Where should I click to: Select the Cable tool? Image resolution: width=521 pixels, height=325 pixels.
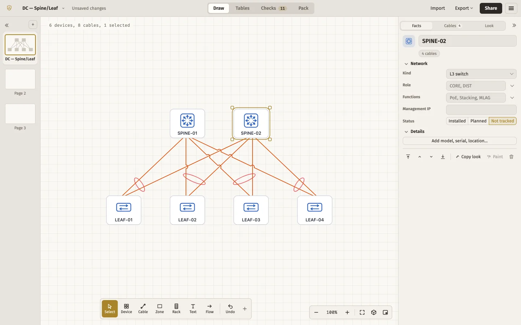(143, 309)
